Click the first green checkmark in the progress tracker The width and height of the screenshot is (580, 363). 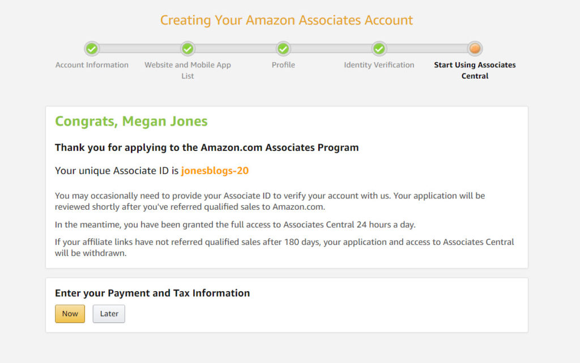pyautogui.click(x=92, y=49)
